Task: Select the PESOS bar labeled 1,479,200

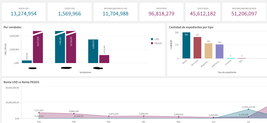Action: click(x=104, y=59)
